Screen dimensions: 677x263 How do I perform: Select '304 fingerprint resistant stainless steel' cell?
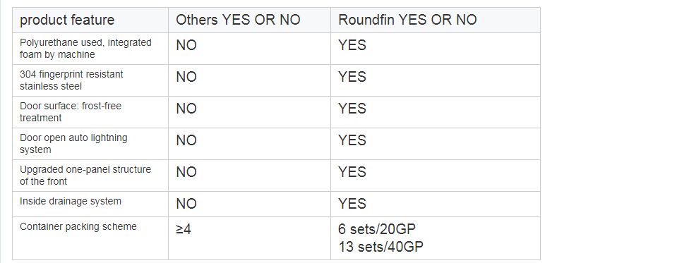pyautogui.click(x=90, y=80)
